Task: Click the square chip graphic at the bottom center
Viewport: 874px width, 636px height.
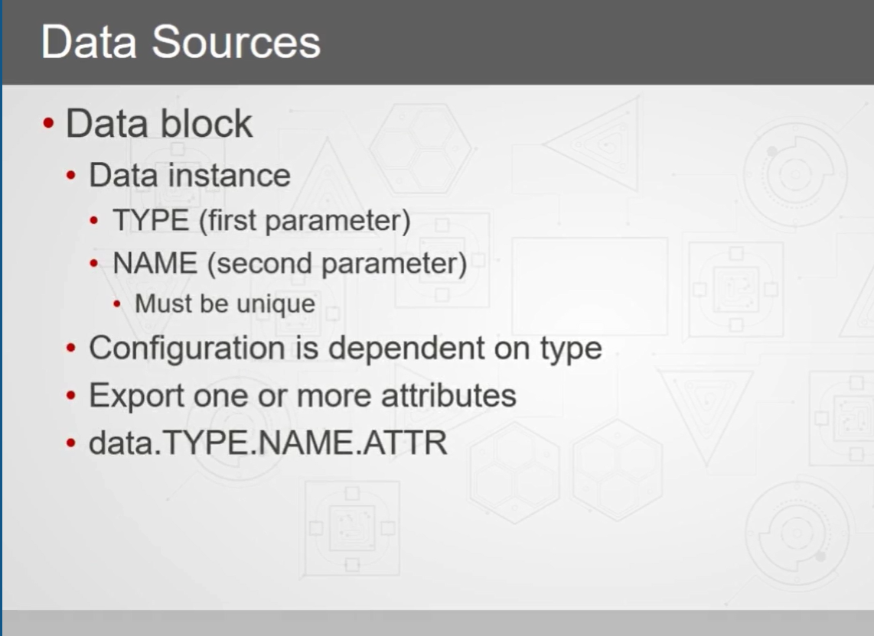Action: (x=352, y=528)
